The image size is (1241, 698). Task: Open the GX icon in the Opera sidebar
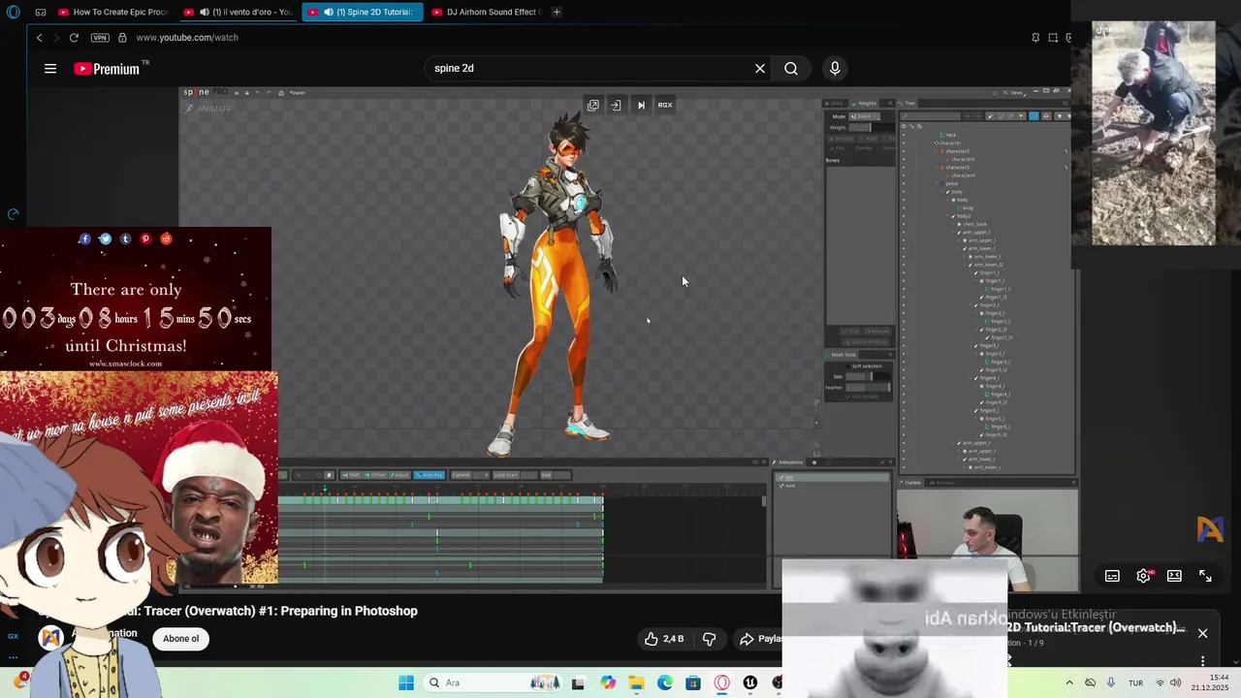pyautogui.click(x=13, y=636)
